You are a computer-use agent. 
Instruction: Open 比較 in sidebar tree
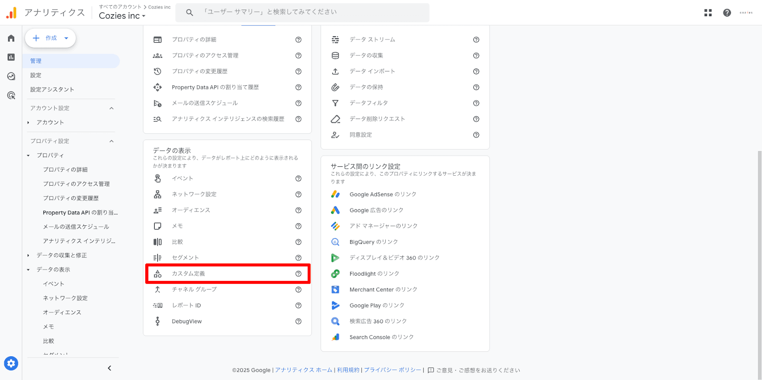[x=49, y=341]
